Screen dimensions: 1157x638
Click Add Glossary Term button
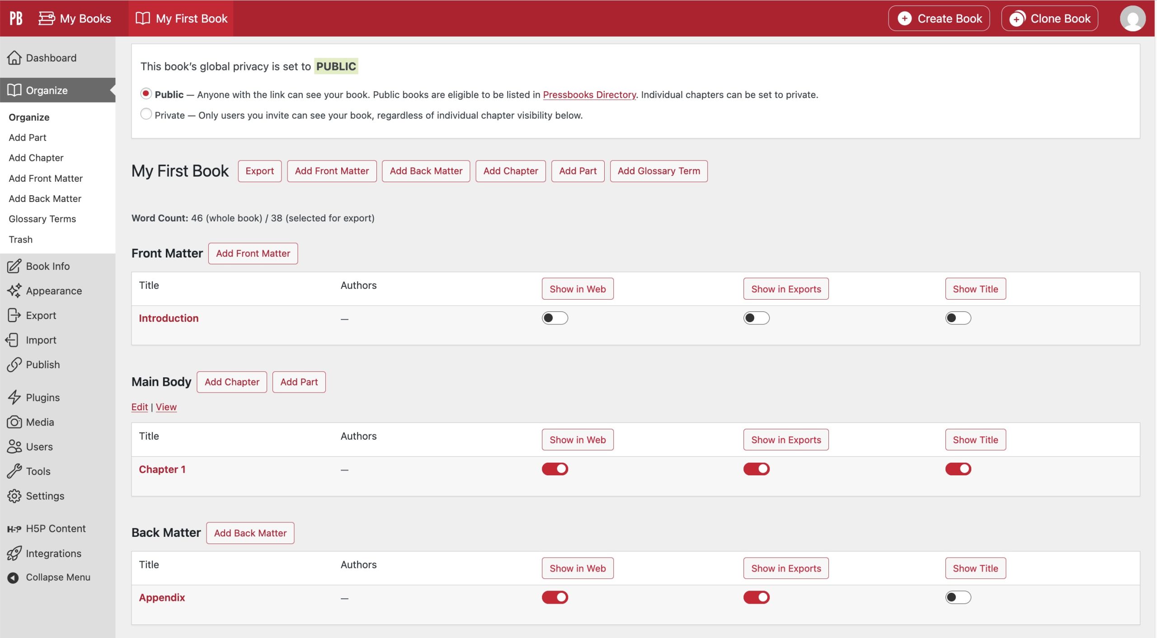[x=658, y=171]
